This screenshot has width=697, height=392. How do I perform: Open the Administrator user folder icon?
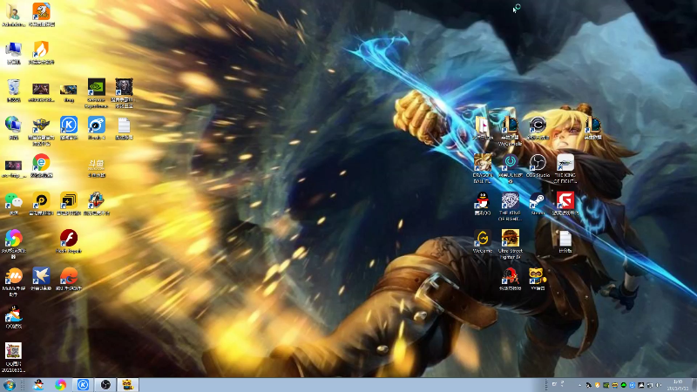click(13, 14)
